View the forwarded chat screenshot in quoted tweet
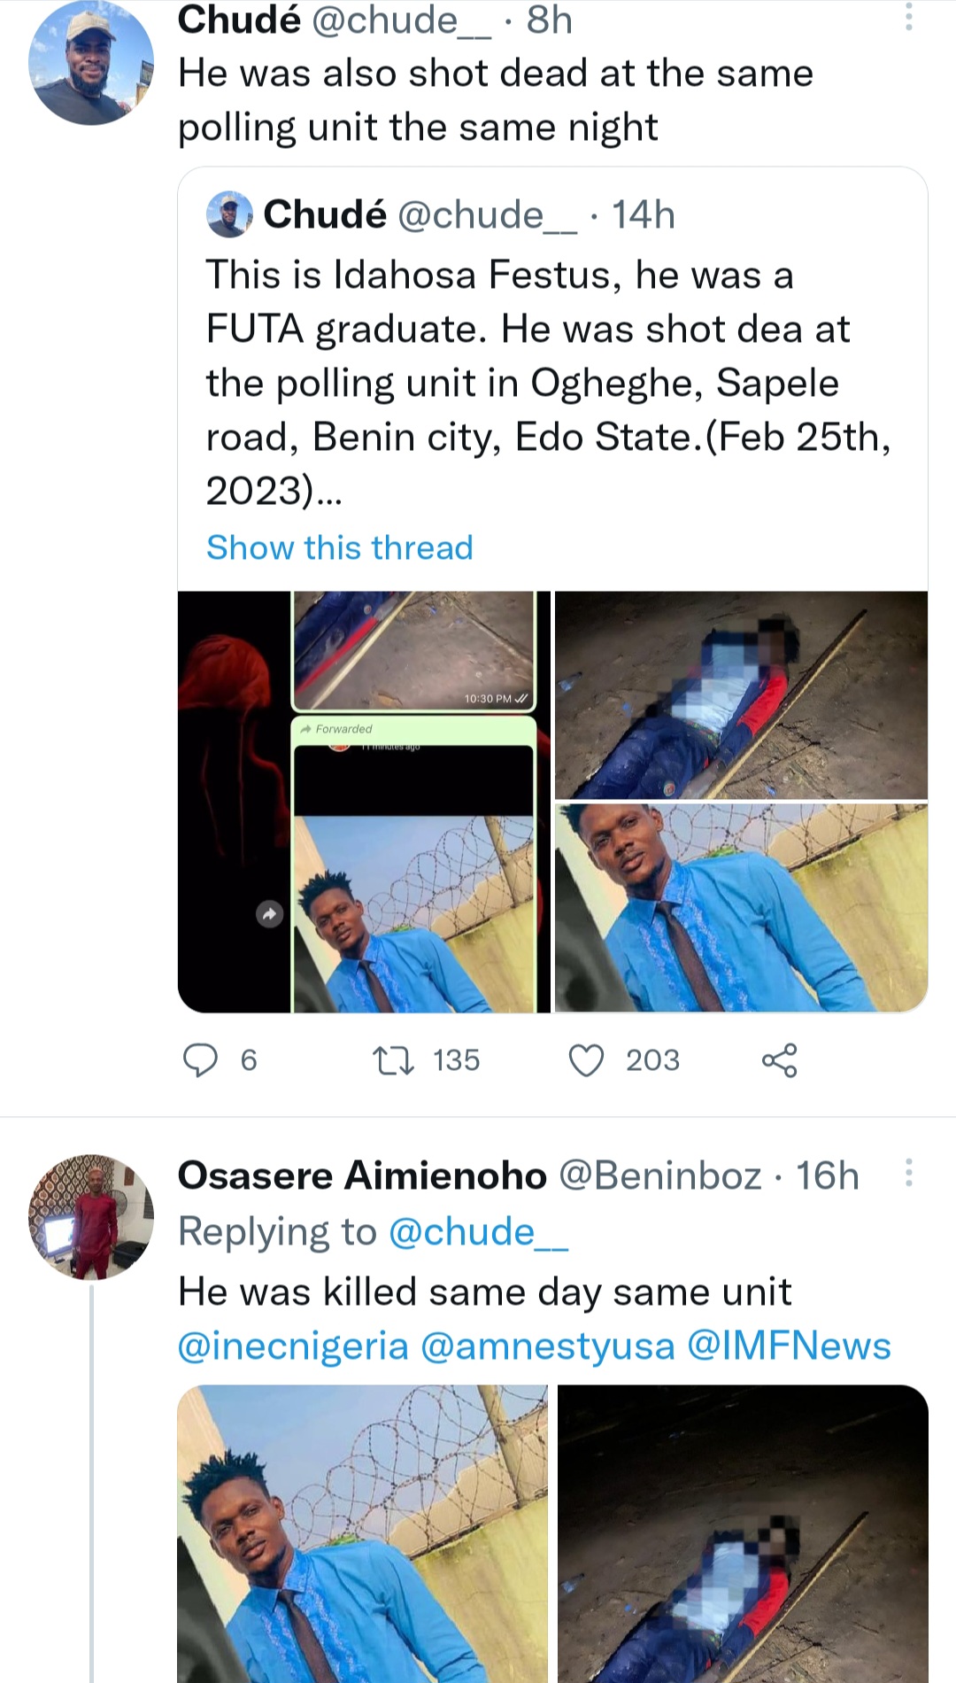Screen dimensions: 956x1683 (364, 802)
